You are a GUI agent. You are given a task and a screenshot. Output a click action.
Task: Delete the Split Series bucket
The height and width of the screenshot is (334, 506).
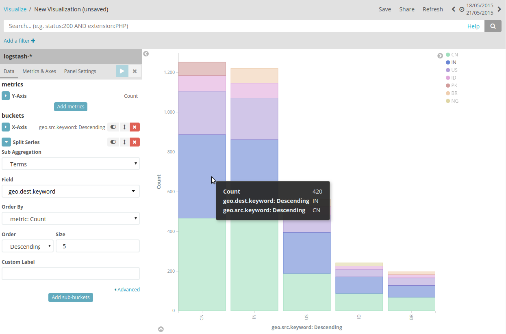click(x=135, y=142)
